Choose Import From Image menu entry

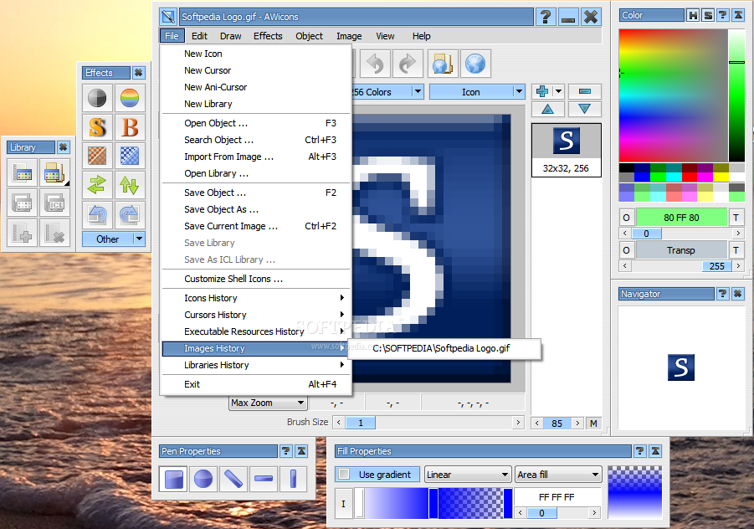256,157
